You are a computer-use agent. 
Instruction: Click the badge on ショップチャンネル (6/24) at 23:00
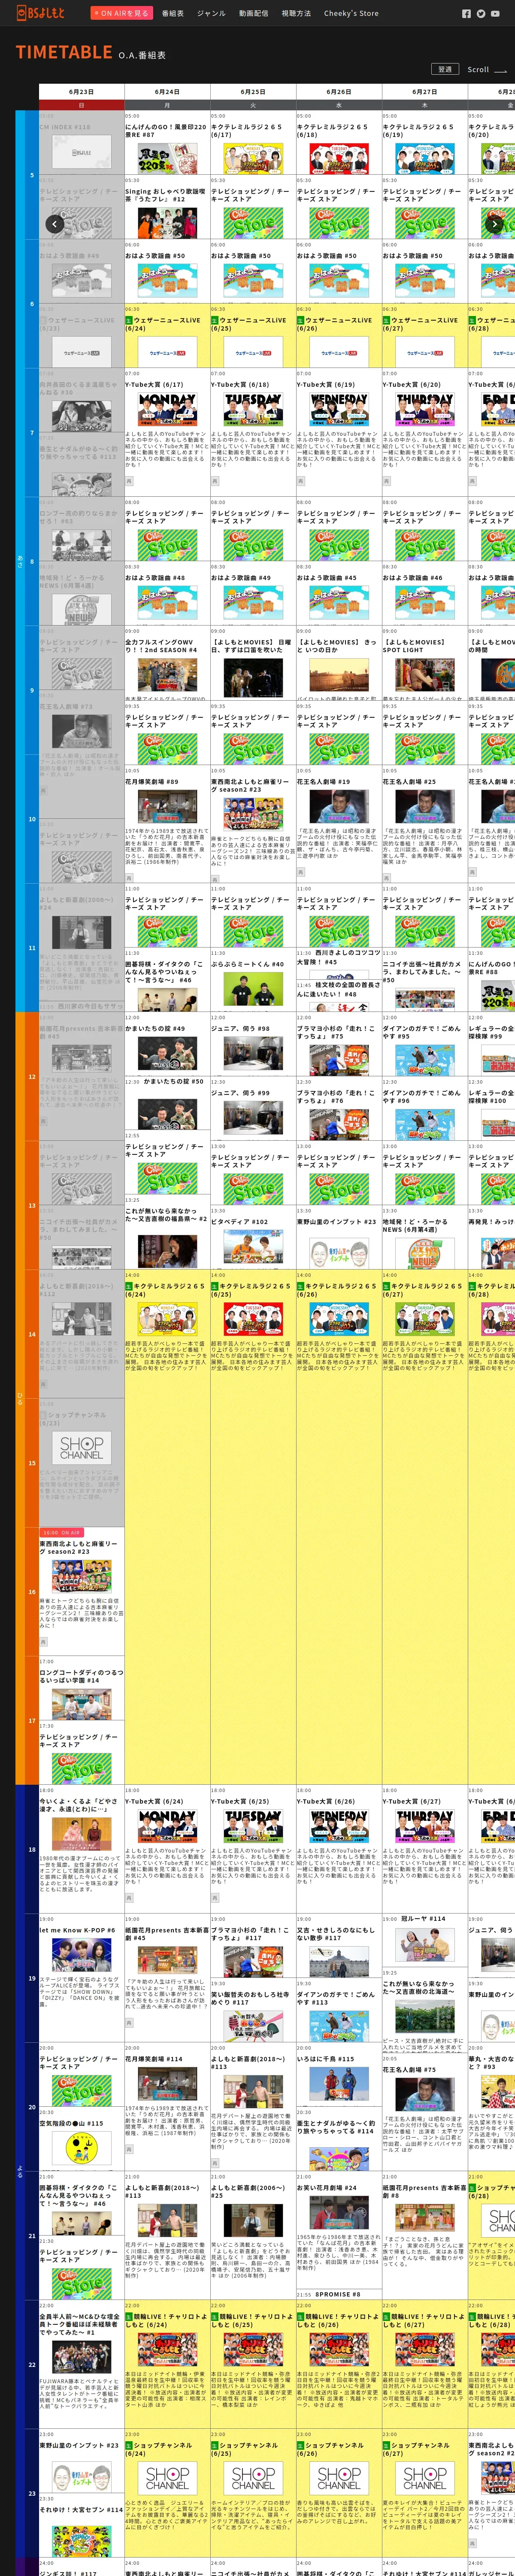point(129,2445)
